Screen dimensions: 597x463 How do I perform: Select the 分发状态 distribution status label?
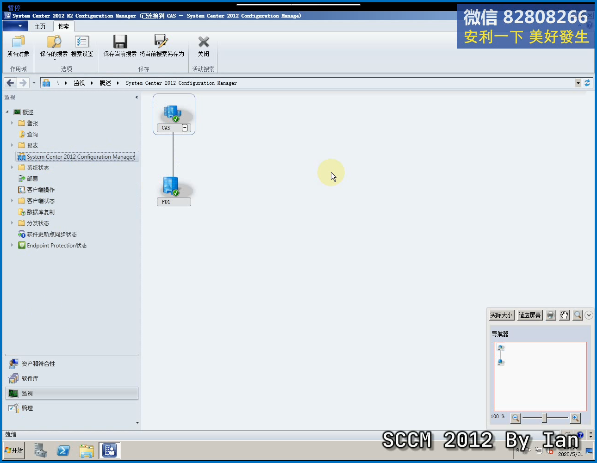[38, 223]
